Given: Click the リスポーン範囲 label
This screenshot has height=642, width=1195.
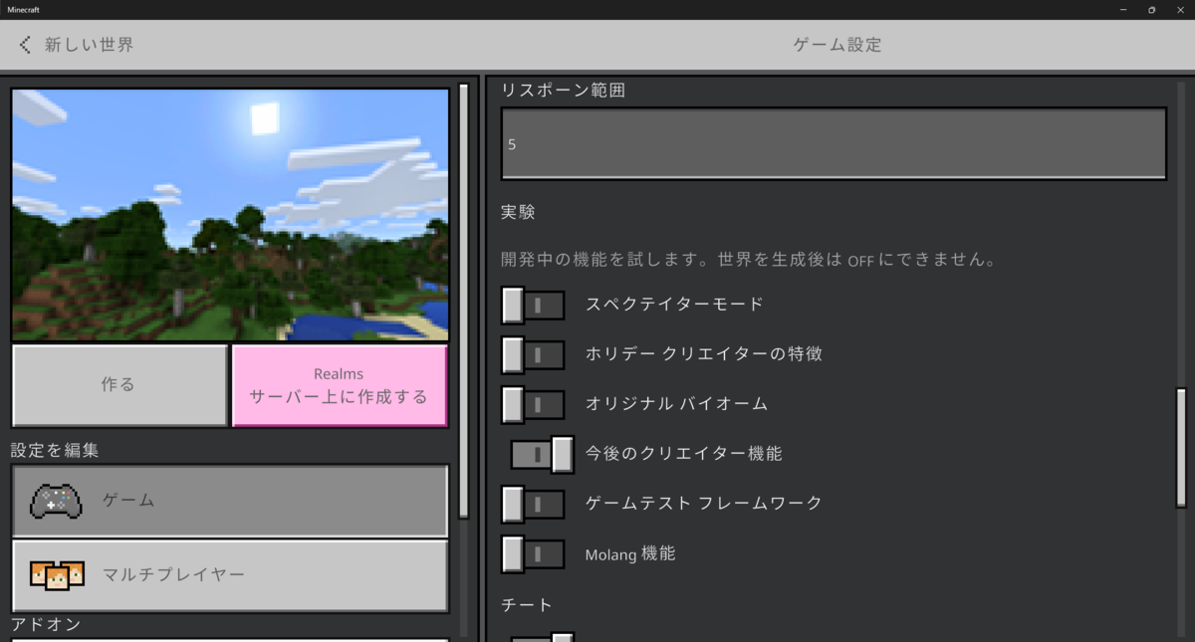Looking at the screenshot, I should click(563, 91).
